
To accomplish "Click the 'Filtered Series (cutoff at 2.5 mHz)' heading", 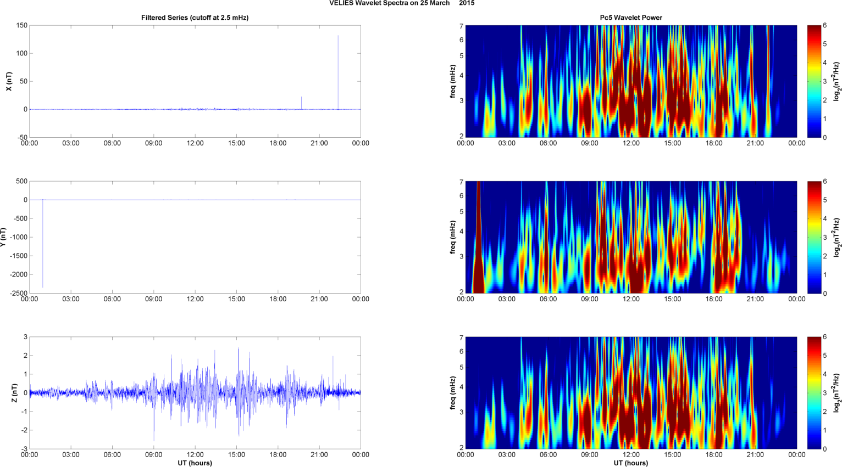I will (195, 18).
